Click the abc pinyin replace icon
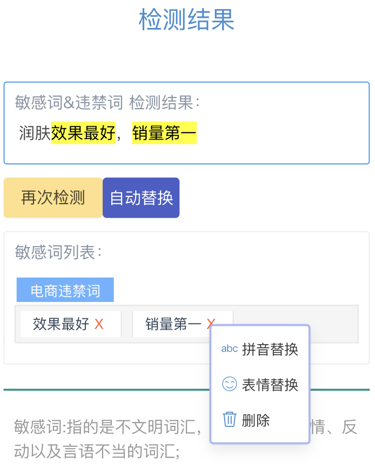The height and width of the screenshot is (468, 375). 229,348
